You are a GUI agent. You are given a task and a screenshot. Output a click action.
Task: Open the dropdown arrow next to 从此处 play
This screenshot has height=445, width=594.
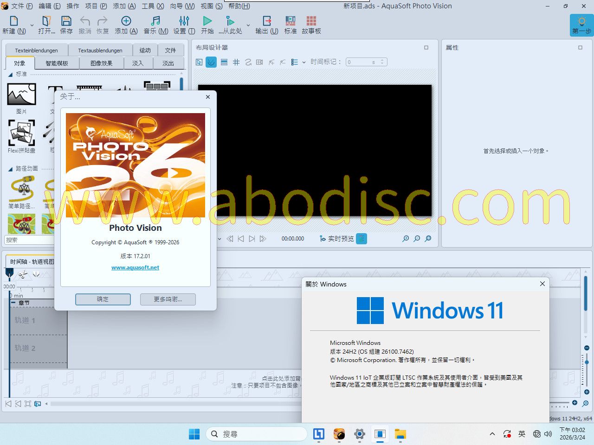coord(248,25)
